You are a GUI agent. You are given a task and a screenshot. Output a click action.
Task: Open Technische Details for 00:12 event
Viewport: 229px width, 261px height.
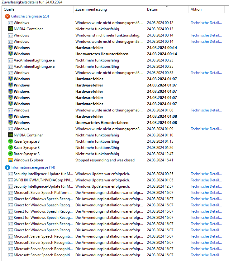(x=206, y=23)
